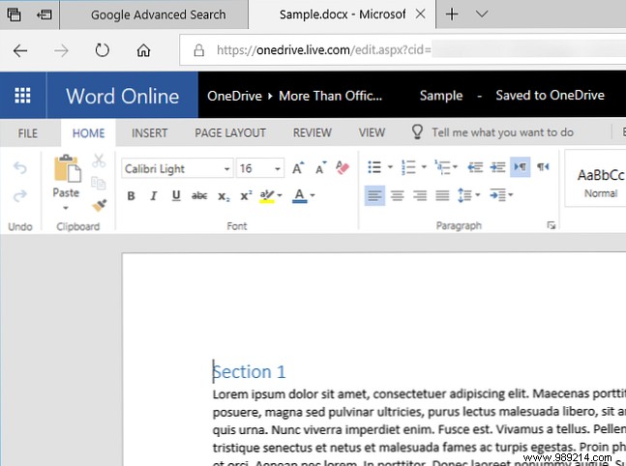Toggle Superscript formatting
This screenshot has height=466, width=626.
(246, 195)
